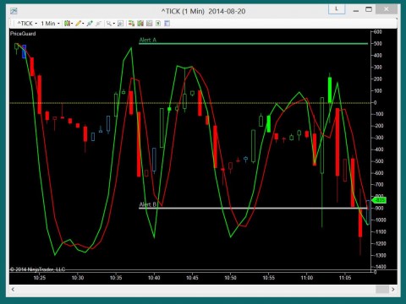Open the 1 Min interval dropdown
The height and width of the screenshot is (304, 406).
[50, 24]
